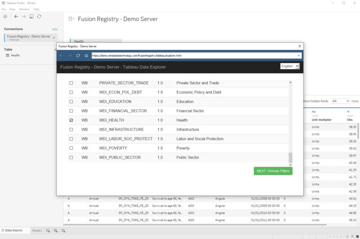This screenshot has height=239, width=360.
Task: Create a new story
Action: (63, 230)
